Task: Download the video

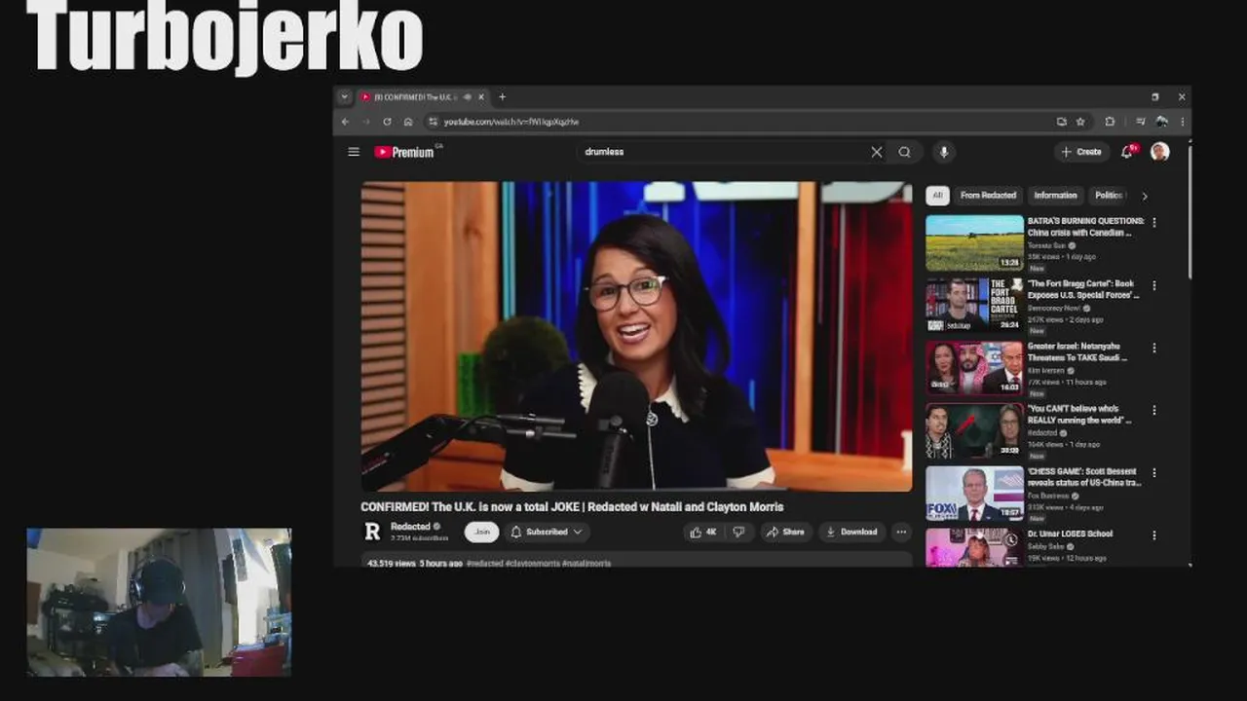Action: coord(851,533)
